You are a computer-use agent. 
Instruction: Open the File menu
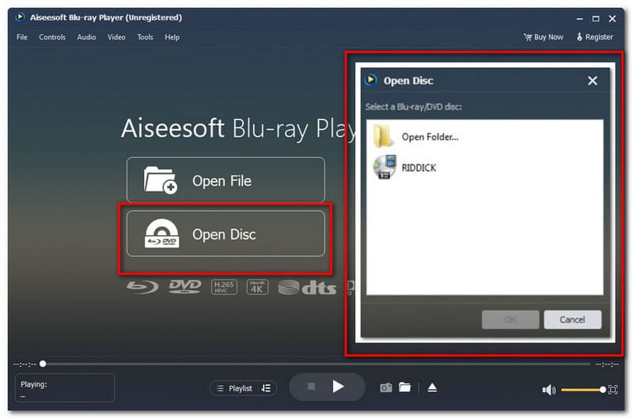pos(22,37)
